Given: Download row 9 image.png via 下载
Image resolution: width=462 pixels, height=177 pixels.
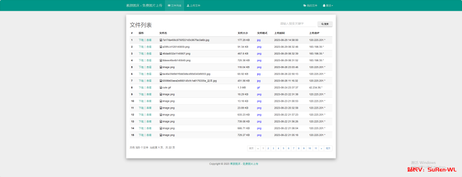Looking at the screenshot, I should (x=141, y=94).
